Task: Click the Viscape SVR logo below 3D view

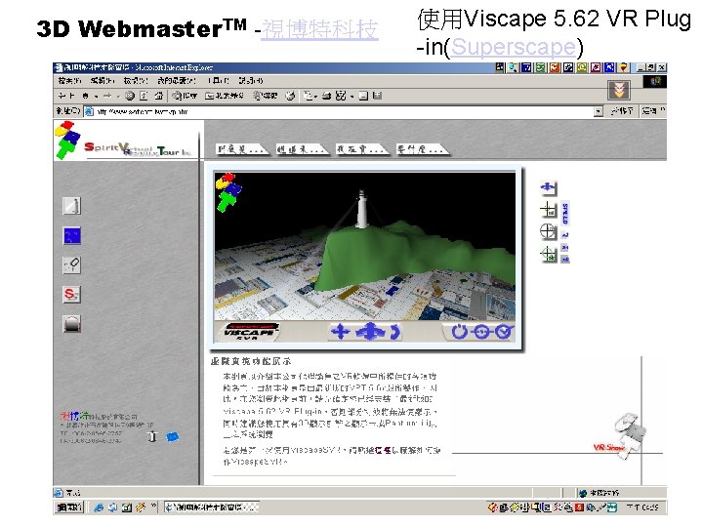Action: (x=250, y=332)
